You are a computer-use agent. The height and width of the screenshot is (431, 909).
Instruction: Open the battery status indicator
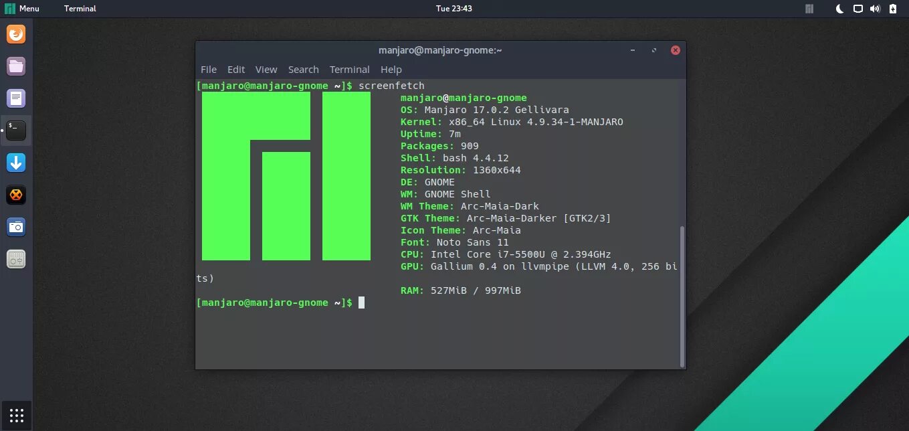coord(893,9)
